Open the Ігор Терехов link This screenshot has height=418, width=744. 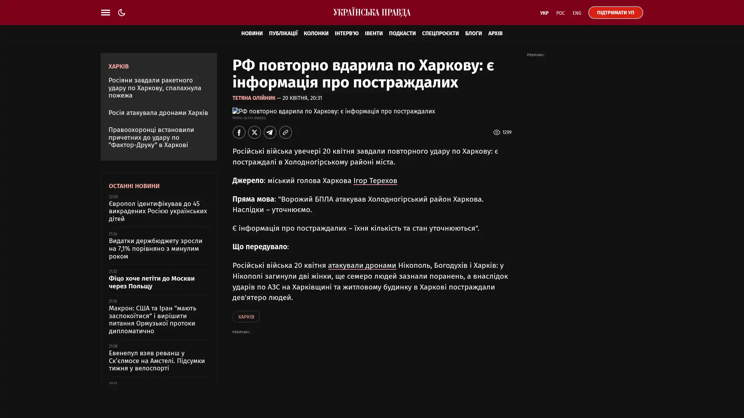(375, 181)
